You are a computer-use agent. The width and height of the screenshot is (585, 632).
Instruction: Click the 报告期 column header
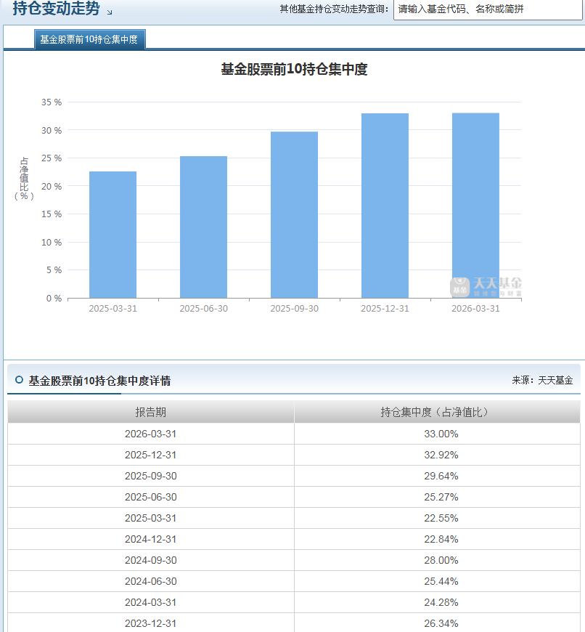tap(150, 412)
